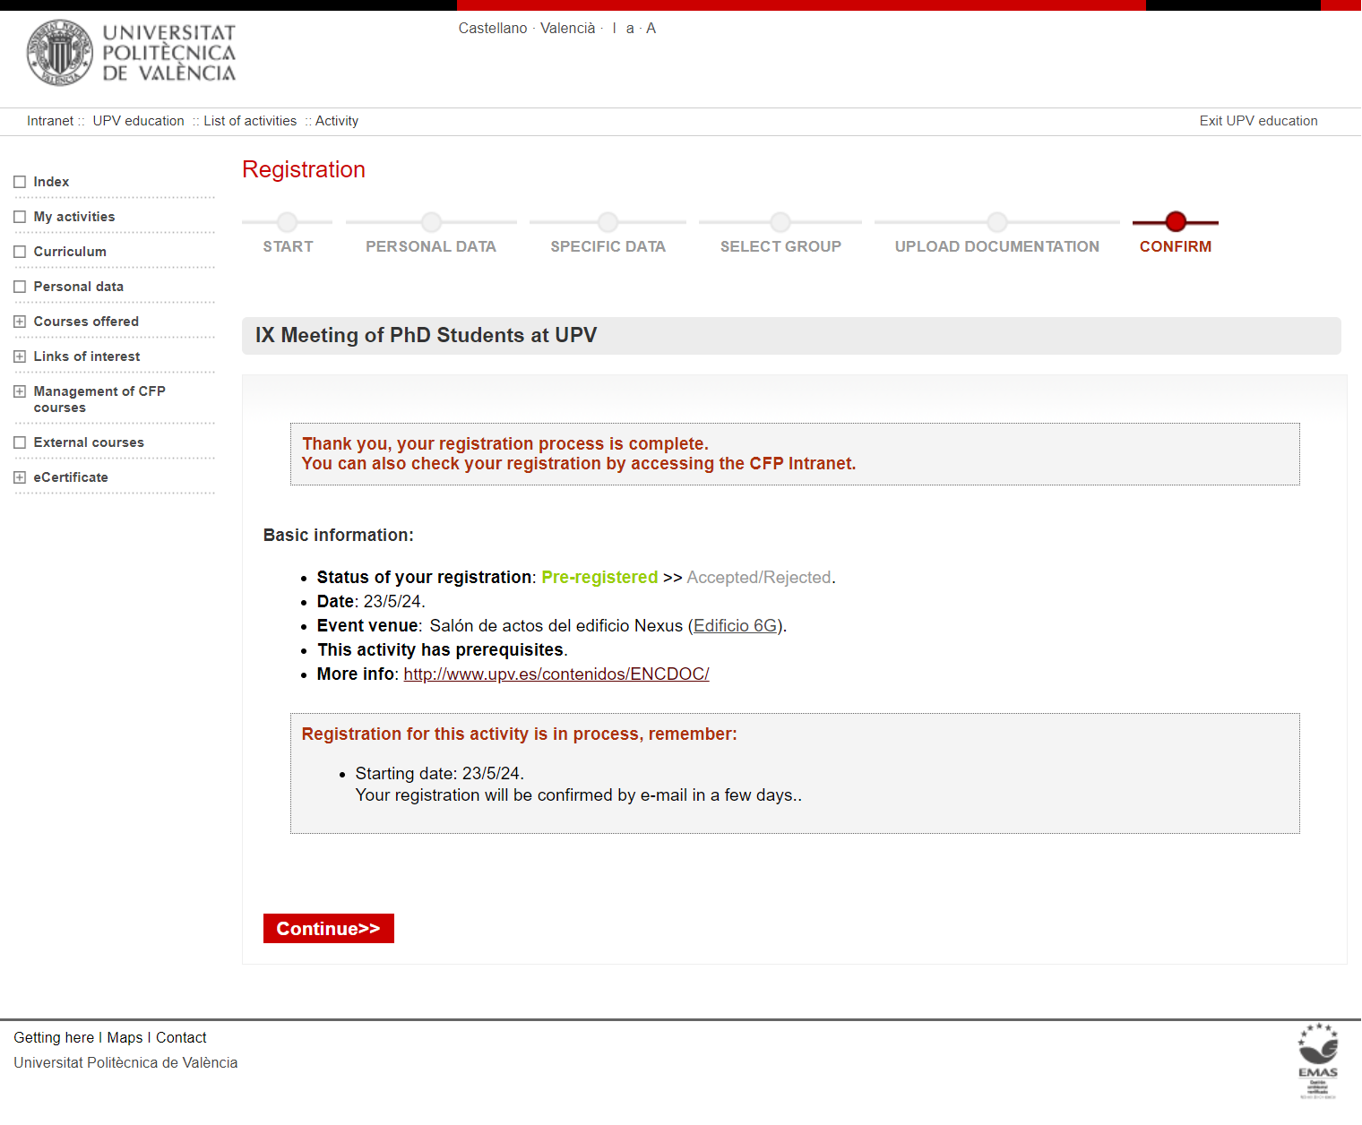
Task: Click the square icon beside Curriculum
Action: (20, 252)
